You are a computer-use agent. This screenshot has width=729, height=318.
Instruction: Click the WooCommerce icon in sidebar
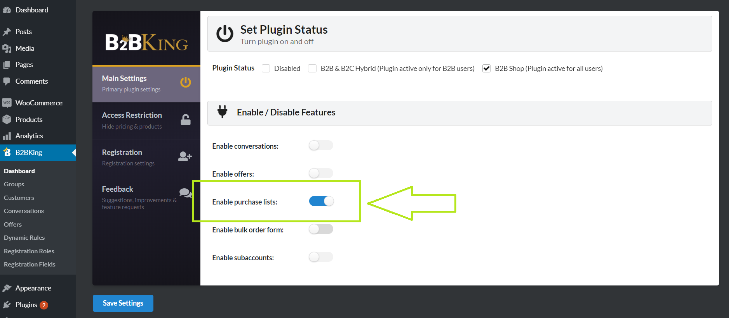pyautogui.click(x=7, y=103)
